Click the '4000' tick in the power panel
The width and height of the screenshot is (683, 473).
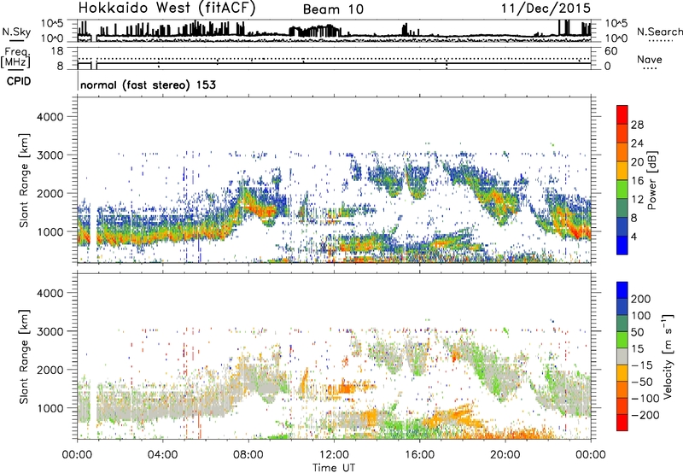click(x=50, y=117)
